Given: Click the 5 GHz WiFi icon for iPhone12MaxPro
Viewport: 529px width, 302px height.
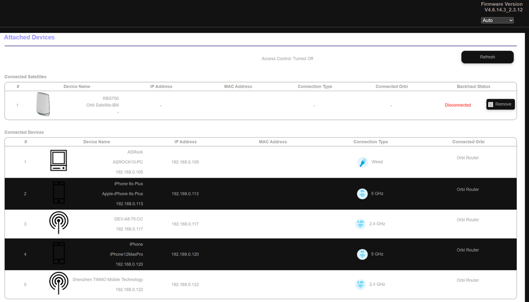Looking at the screenshot, I should (362, 254).
